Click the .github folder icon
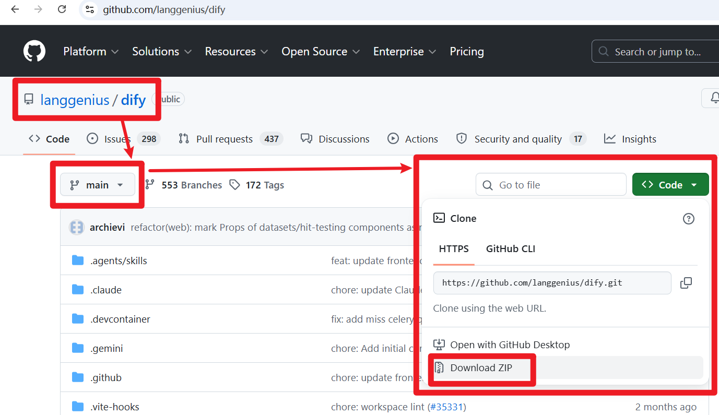Viewport: 719px width, 415px height. 78,377
